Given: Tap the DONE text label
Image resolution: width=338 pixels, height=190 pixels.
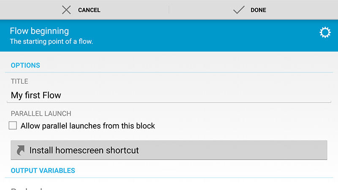Looking at the screenshot, I should [258, 10].
